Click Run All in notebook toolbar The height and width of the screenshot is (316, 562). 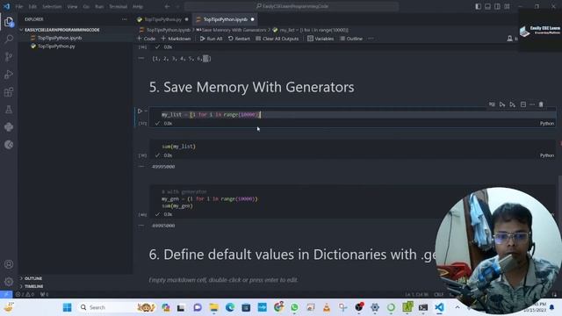coord(211,39)
